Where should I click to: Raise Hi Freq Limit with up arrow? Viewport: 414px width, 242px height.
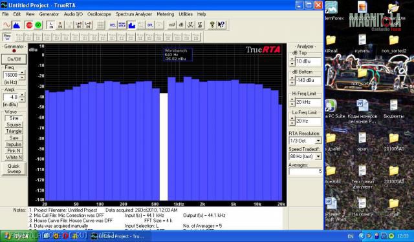(x=292, y=100)
